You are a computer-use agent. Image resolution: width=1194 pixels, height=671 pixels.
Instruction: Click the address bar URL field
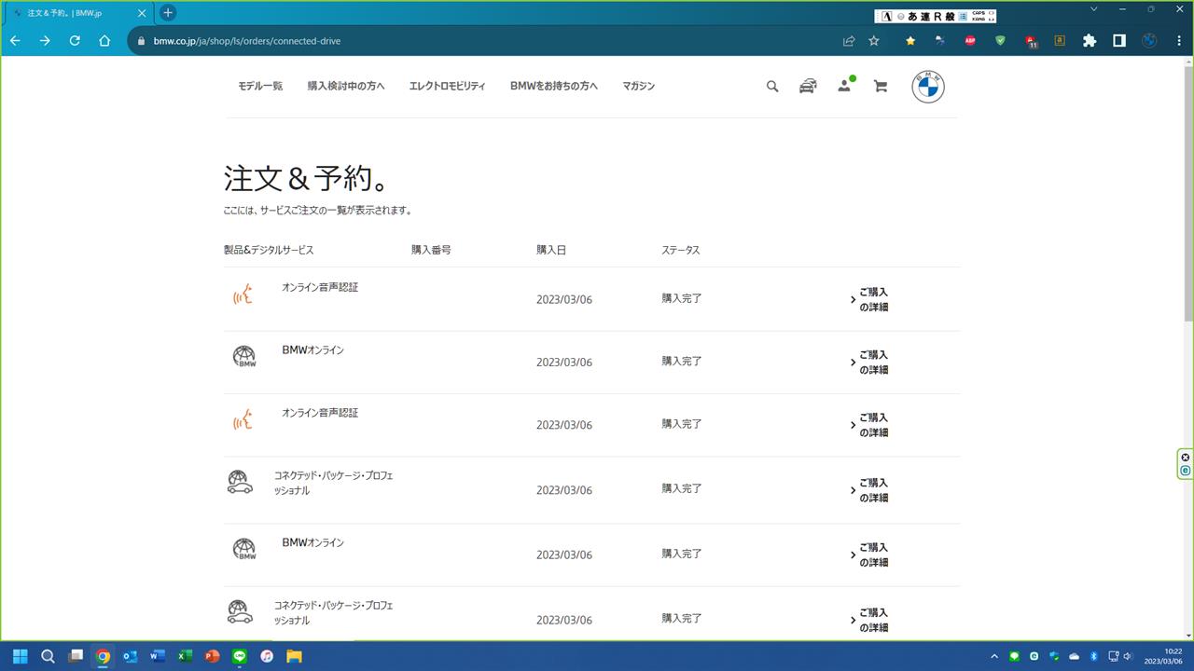click(x=485, y=41)
